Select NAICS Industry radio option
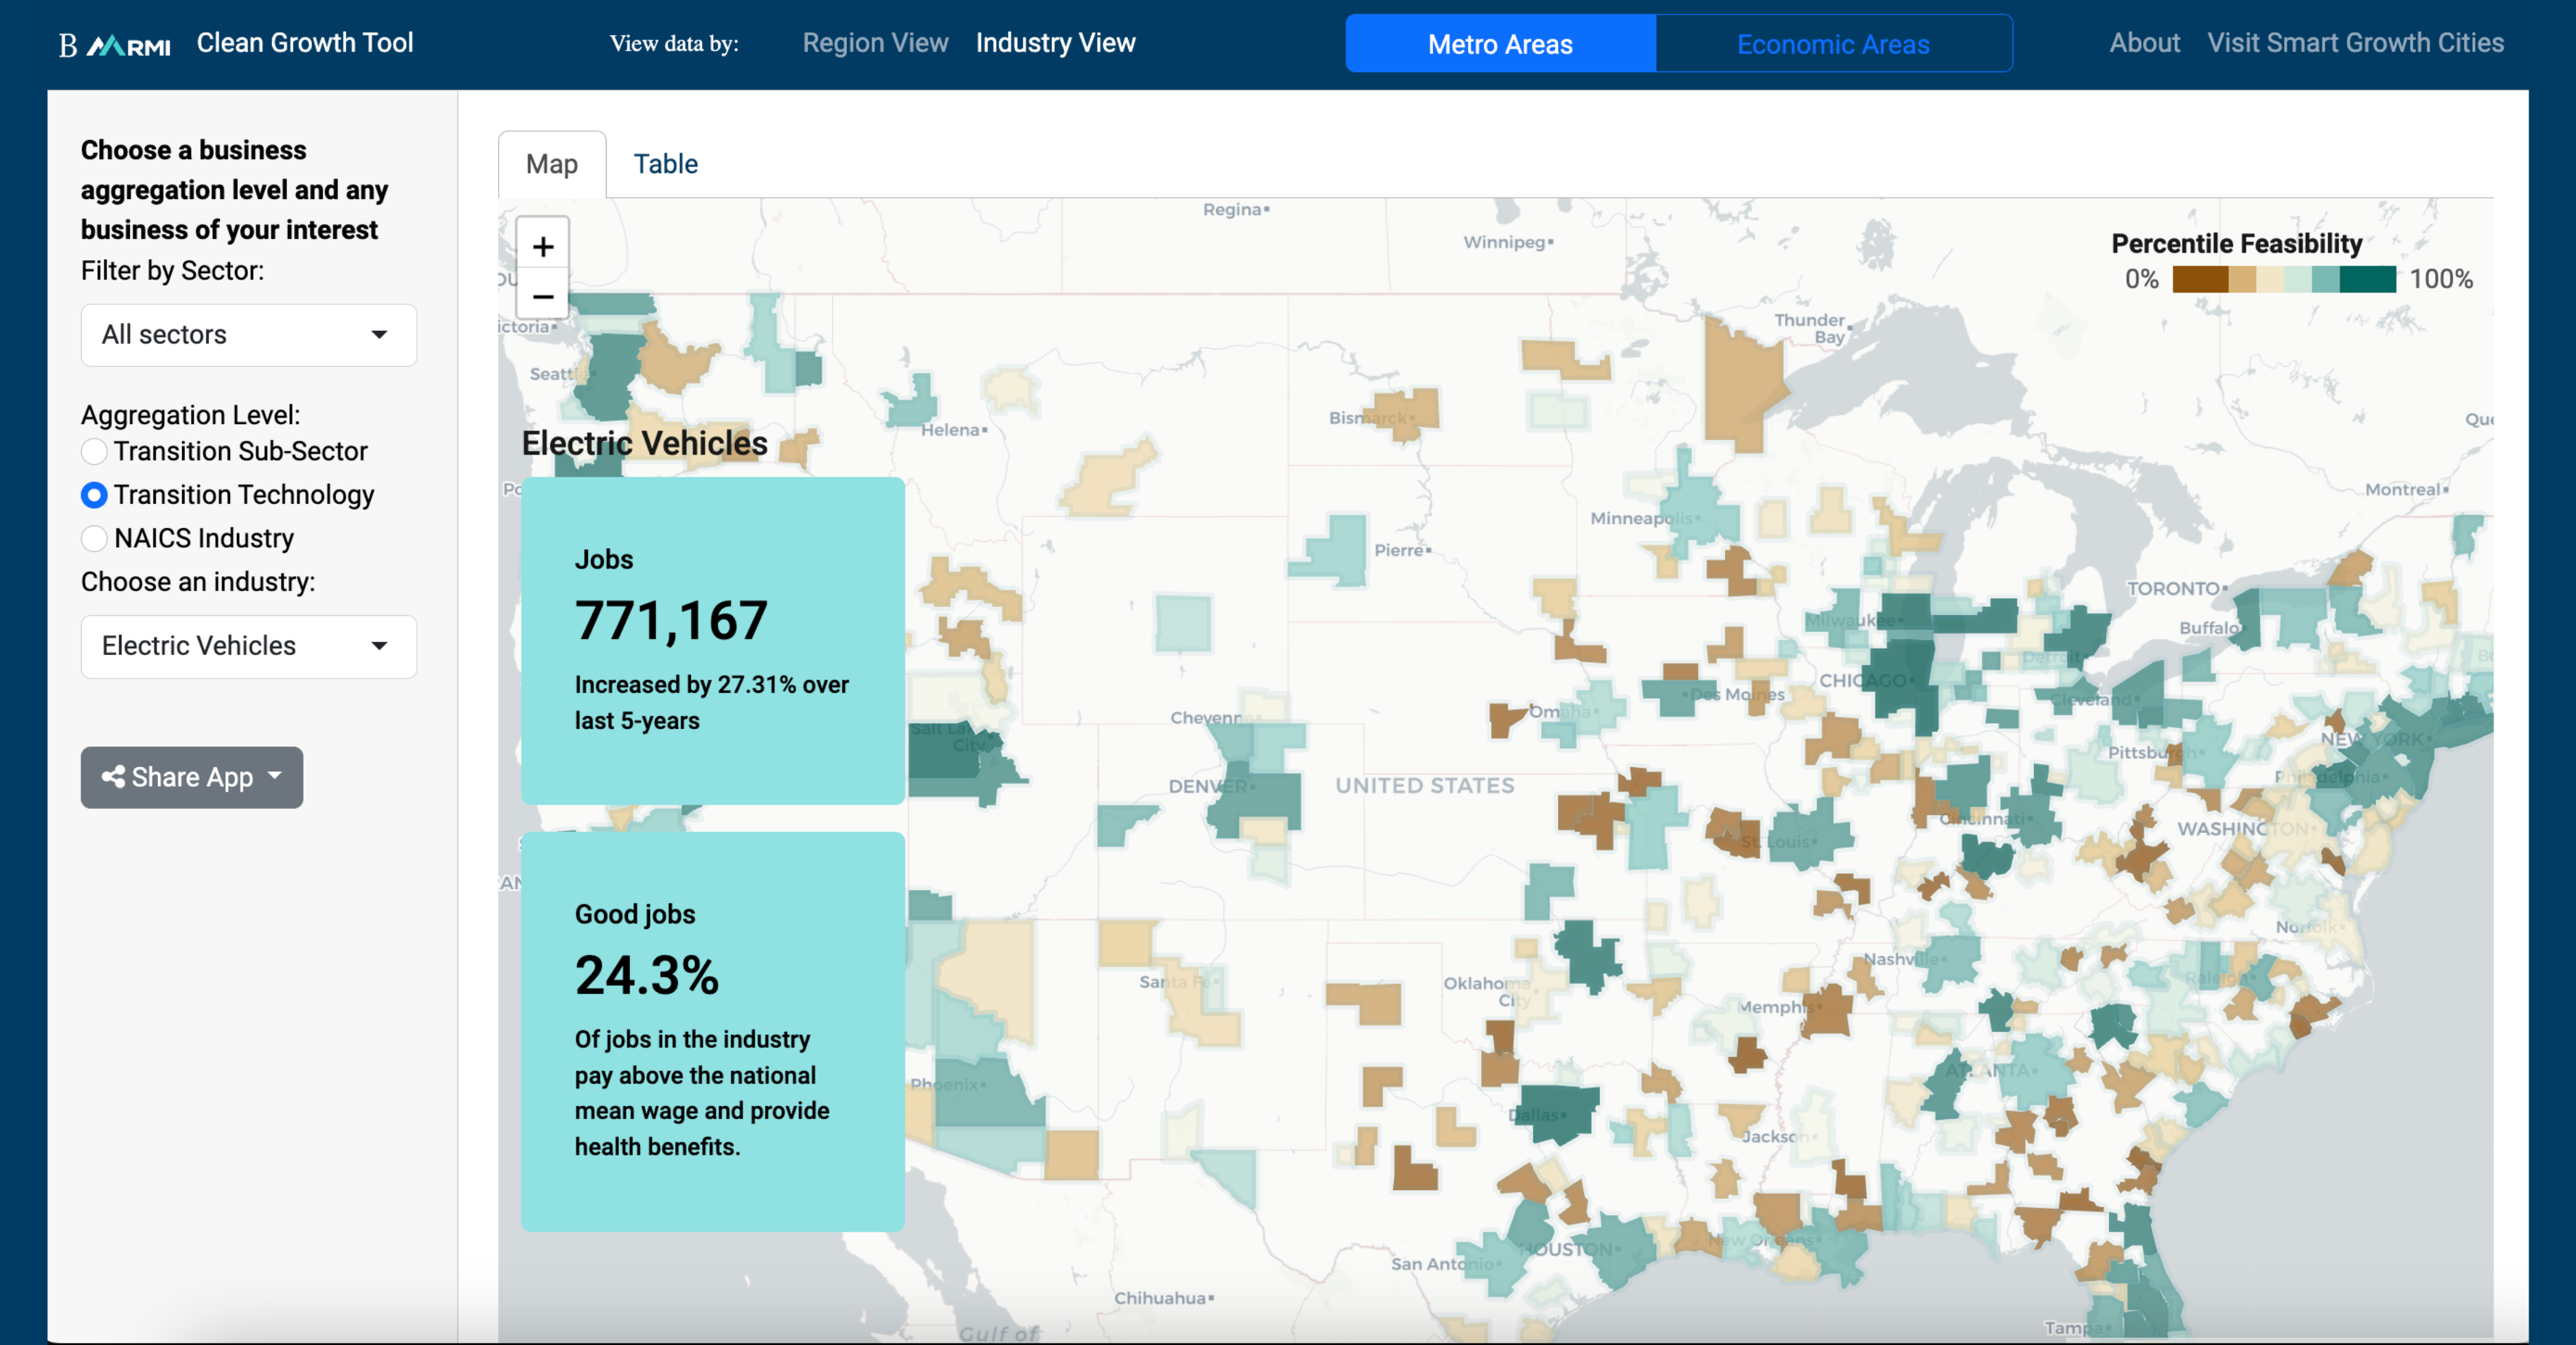 click(x=94, y=538)
